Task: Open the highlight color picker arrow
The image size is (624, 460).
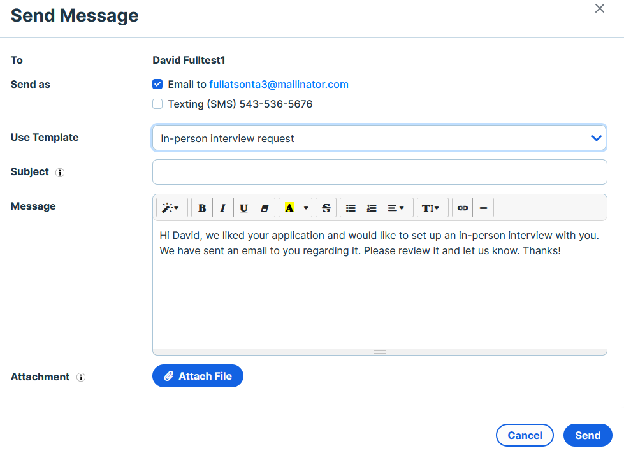Action: (306, 208)
